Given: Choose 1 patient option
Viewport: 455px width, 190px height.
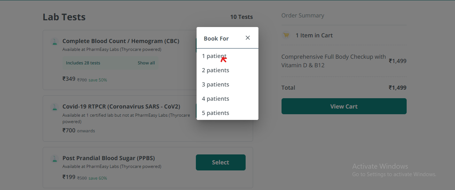Looking at the screenshot, I should point(214,56).
